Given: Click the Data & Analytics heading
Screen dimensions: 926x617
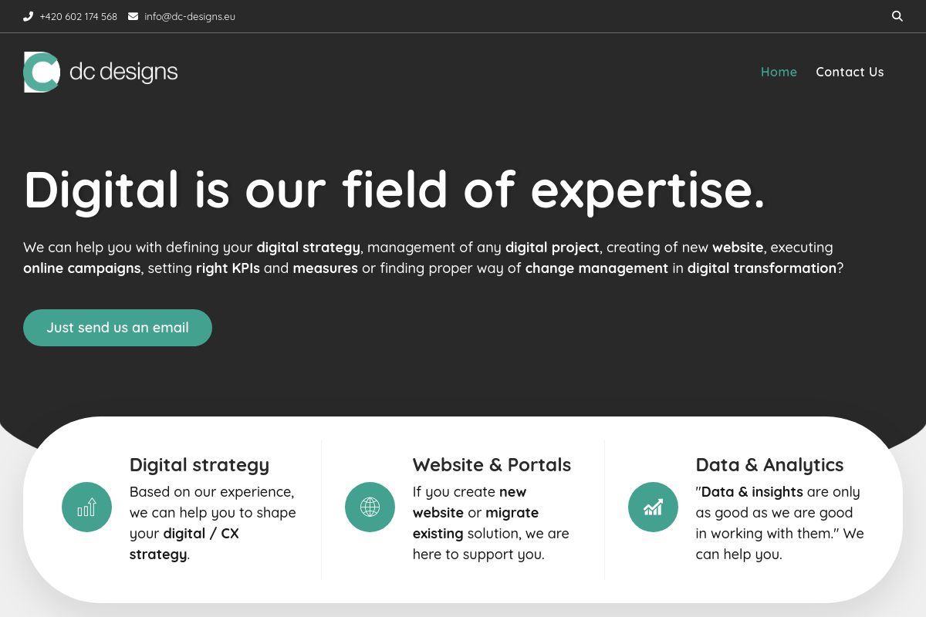Looking at the screenshot, I should click(769, 465).
